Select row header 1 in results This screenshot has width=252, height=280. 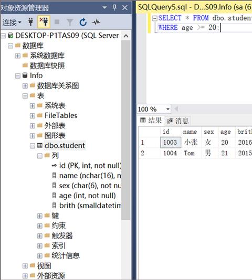(150, 142)
